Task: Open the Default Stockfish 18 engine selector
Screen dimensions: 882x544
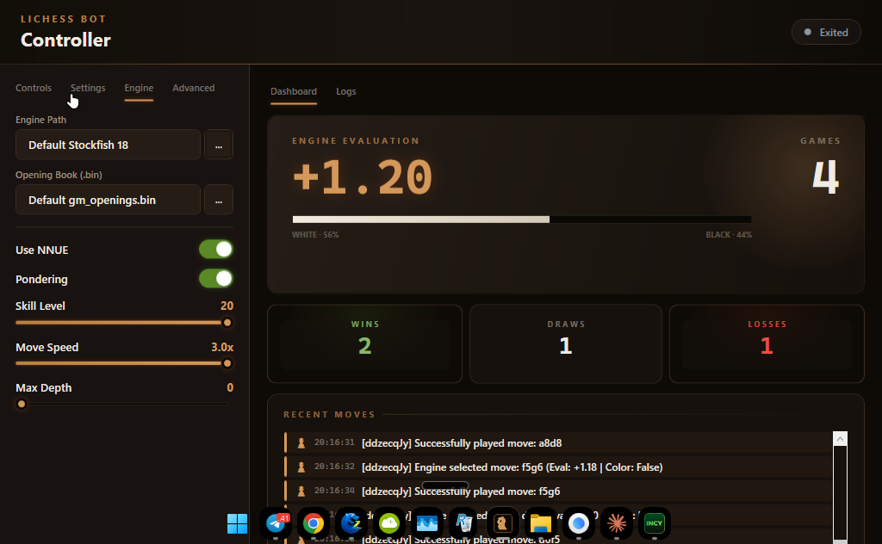Action: [107, 144]
